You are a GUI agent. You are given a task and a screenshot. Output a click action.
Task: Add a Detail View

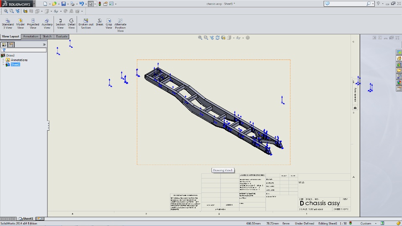72,24
